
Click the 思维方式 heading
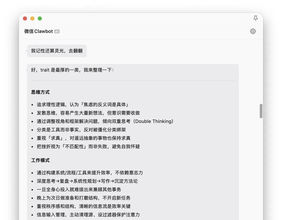[x=40, y=92]
